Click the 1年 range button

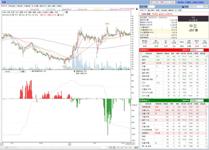pos(126,148)
